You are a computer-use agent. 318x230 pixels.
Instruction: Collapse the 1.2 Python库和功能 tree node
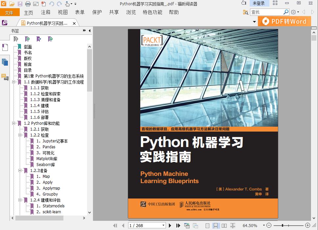click(13, 123)
